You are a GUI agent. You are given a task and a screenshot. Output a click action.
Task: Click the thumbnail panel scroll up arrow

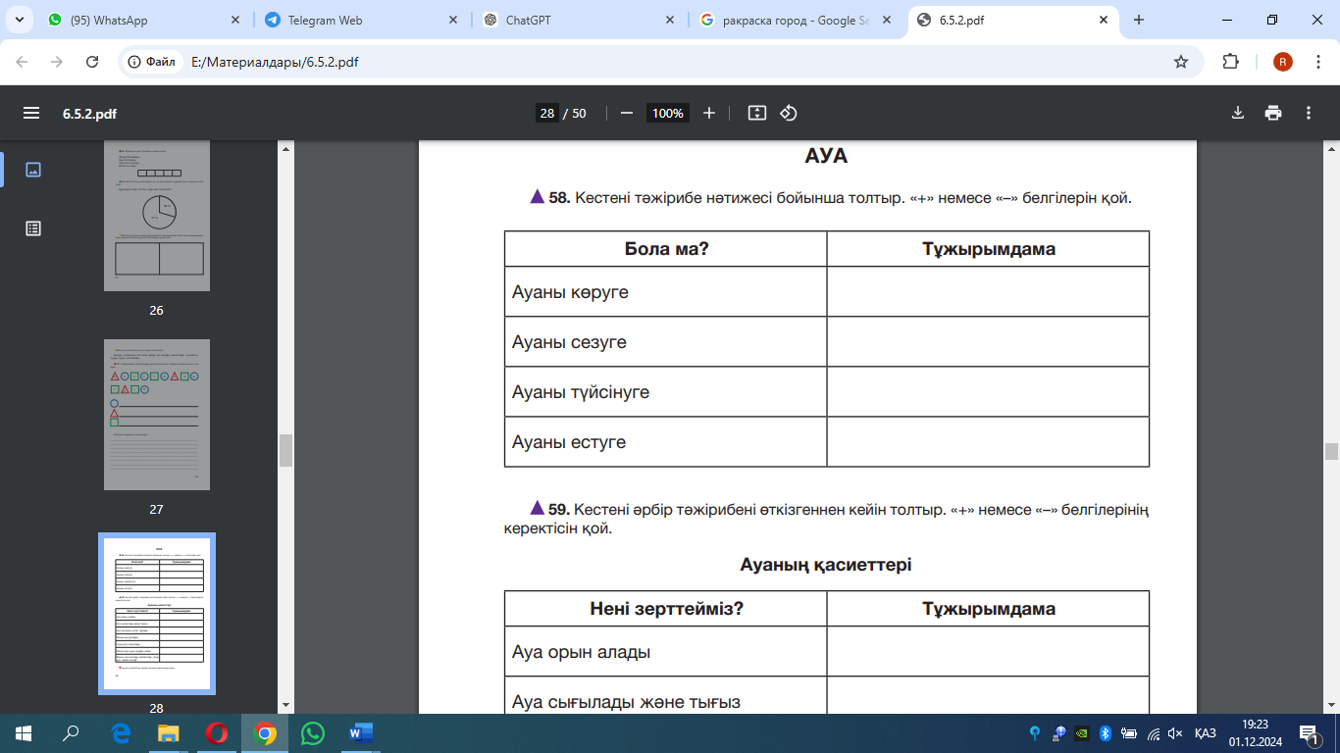286,149
